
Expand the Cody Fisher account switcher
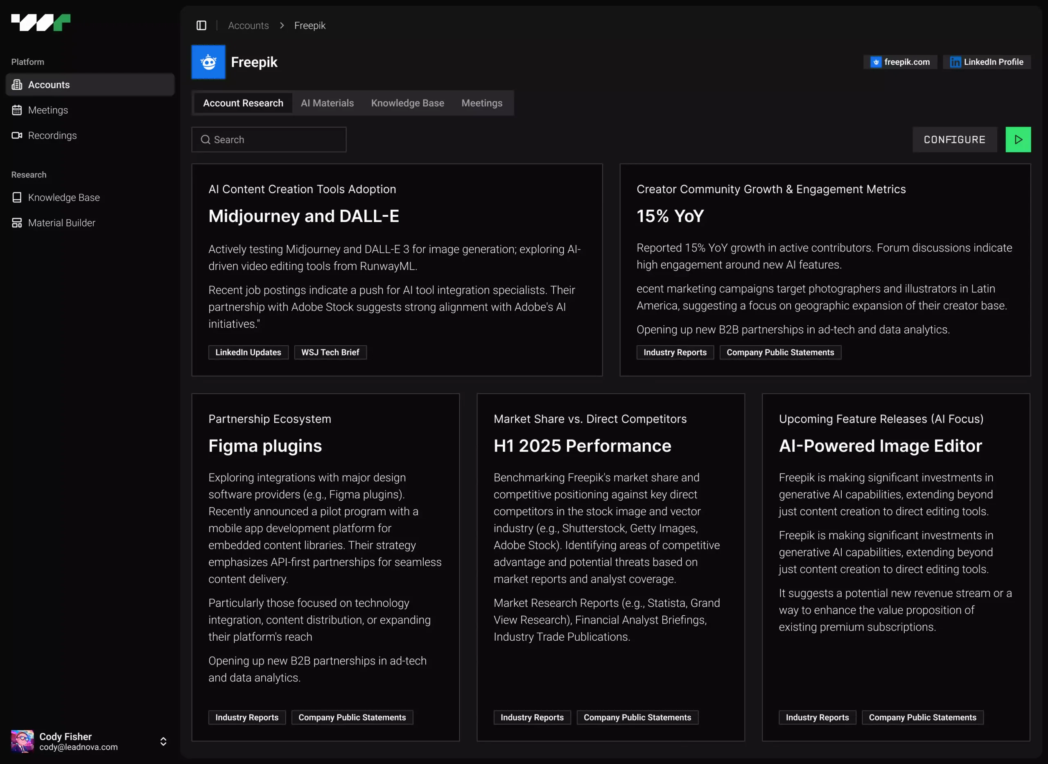(164, 741)
